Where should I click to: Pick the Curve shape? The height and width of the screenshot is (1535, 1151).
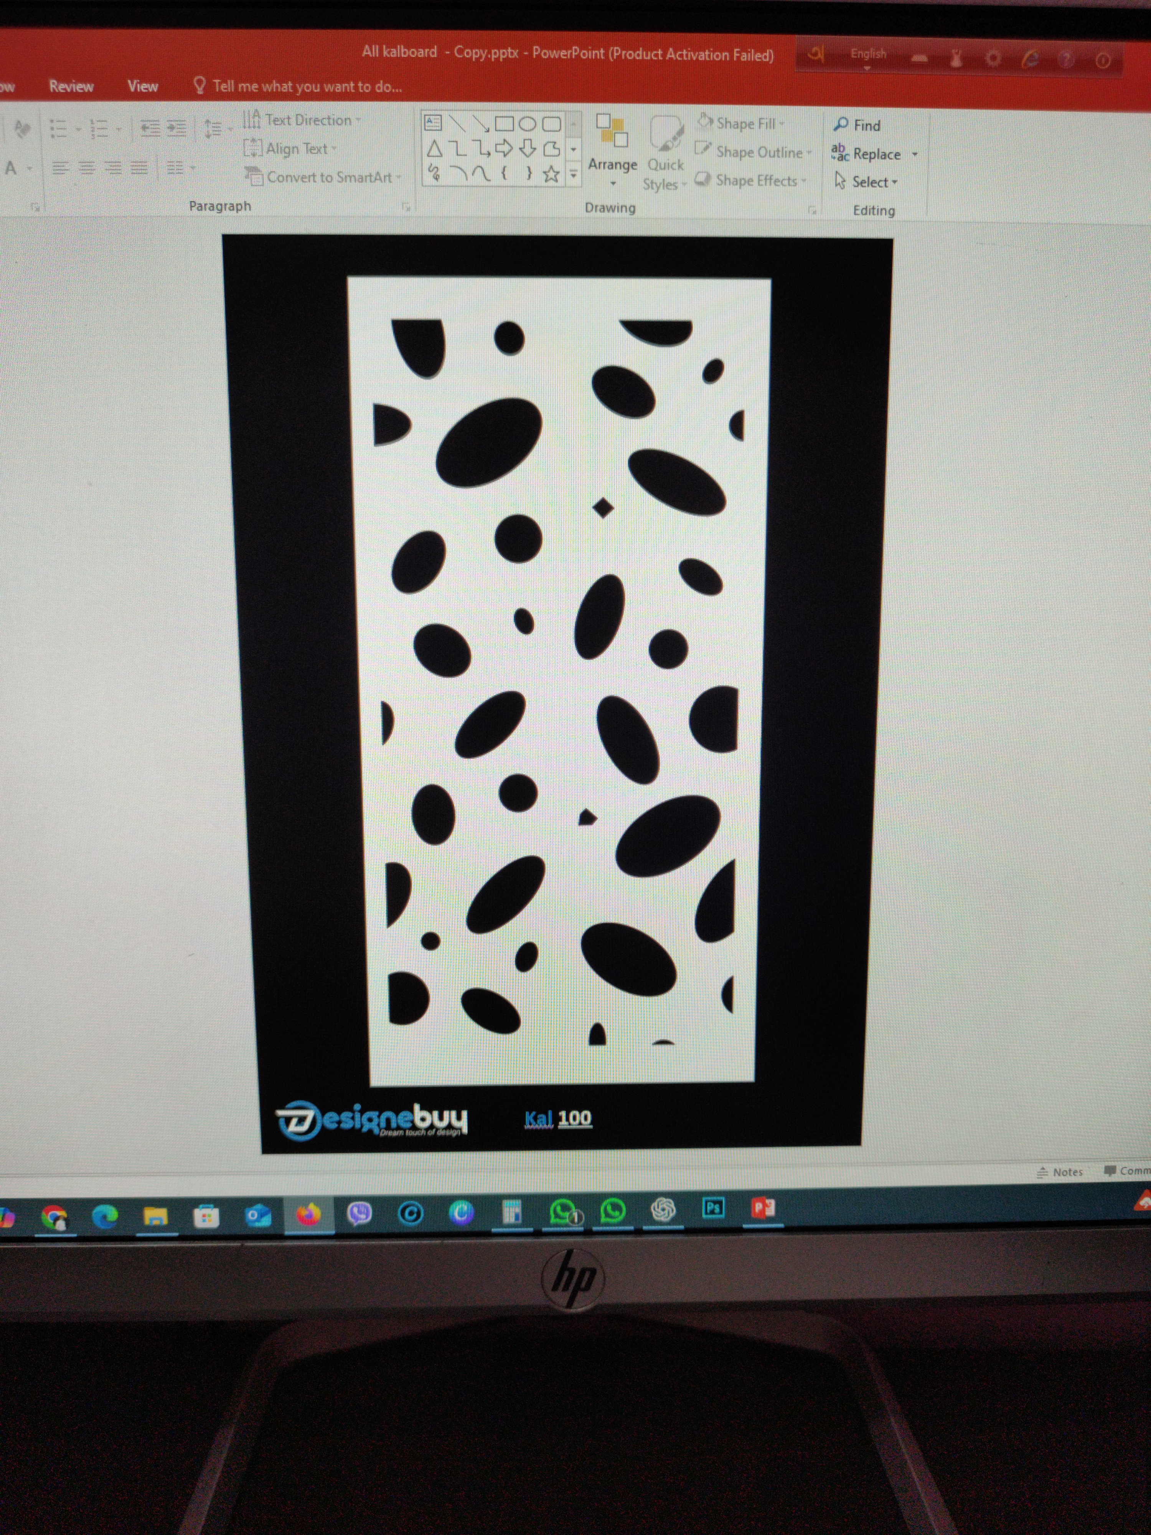click(481, 173)
